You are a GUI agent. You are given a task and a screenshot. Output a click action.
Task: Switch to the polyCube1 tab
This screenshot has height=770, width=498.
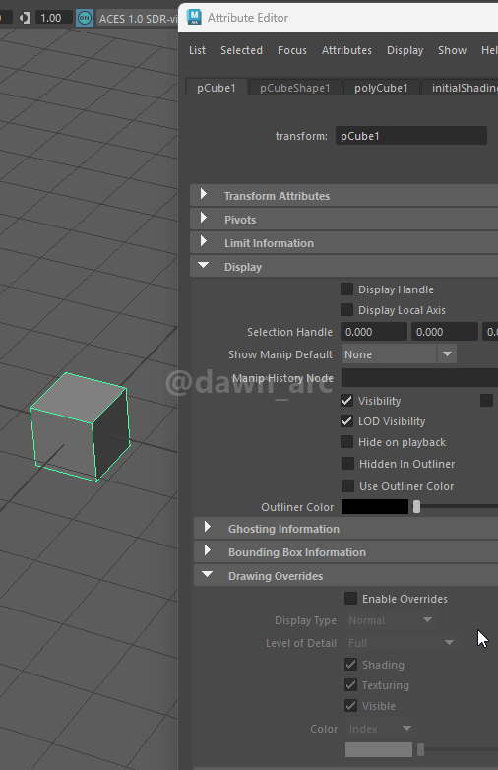pos(381,88)
